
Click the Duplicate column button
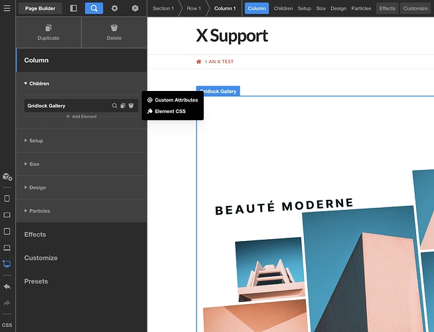click(x=48, y=32)
